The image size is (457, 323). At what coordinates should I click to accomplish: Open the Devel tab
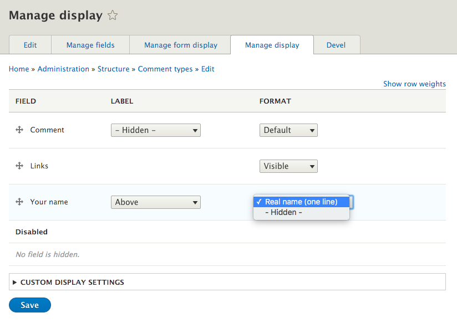(x=336, y=45)
